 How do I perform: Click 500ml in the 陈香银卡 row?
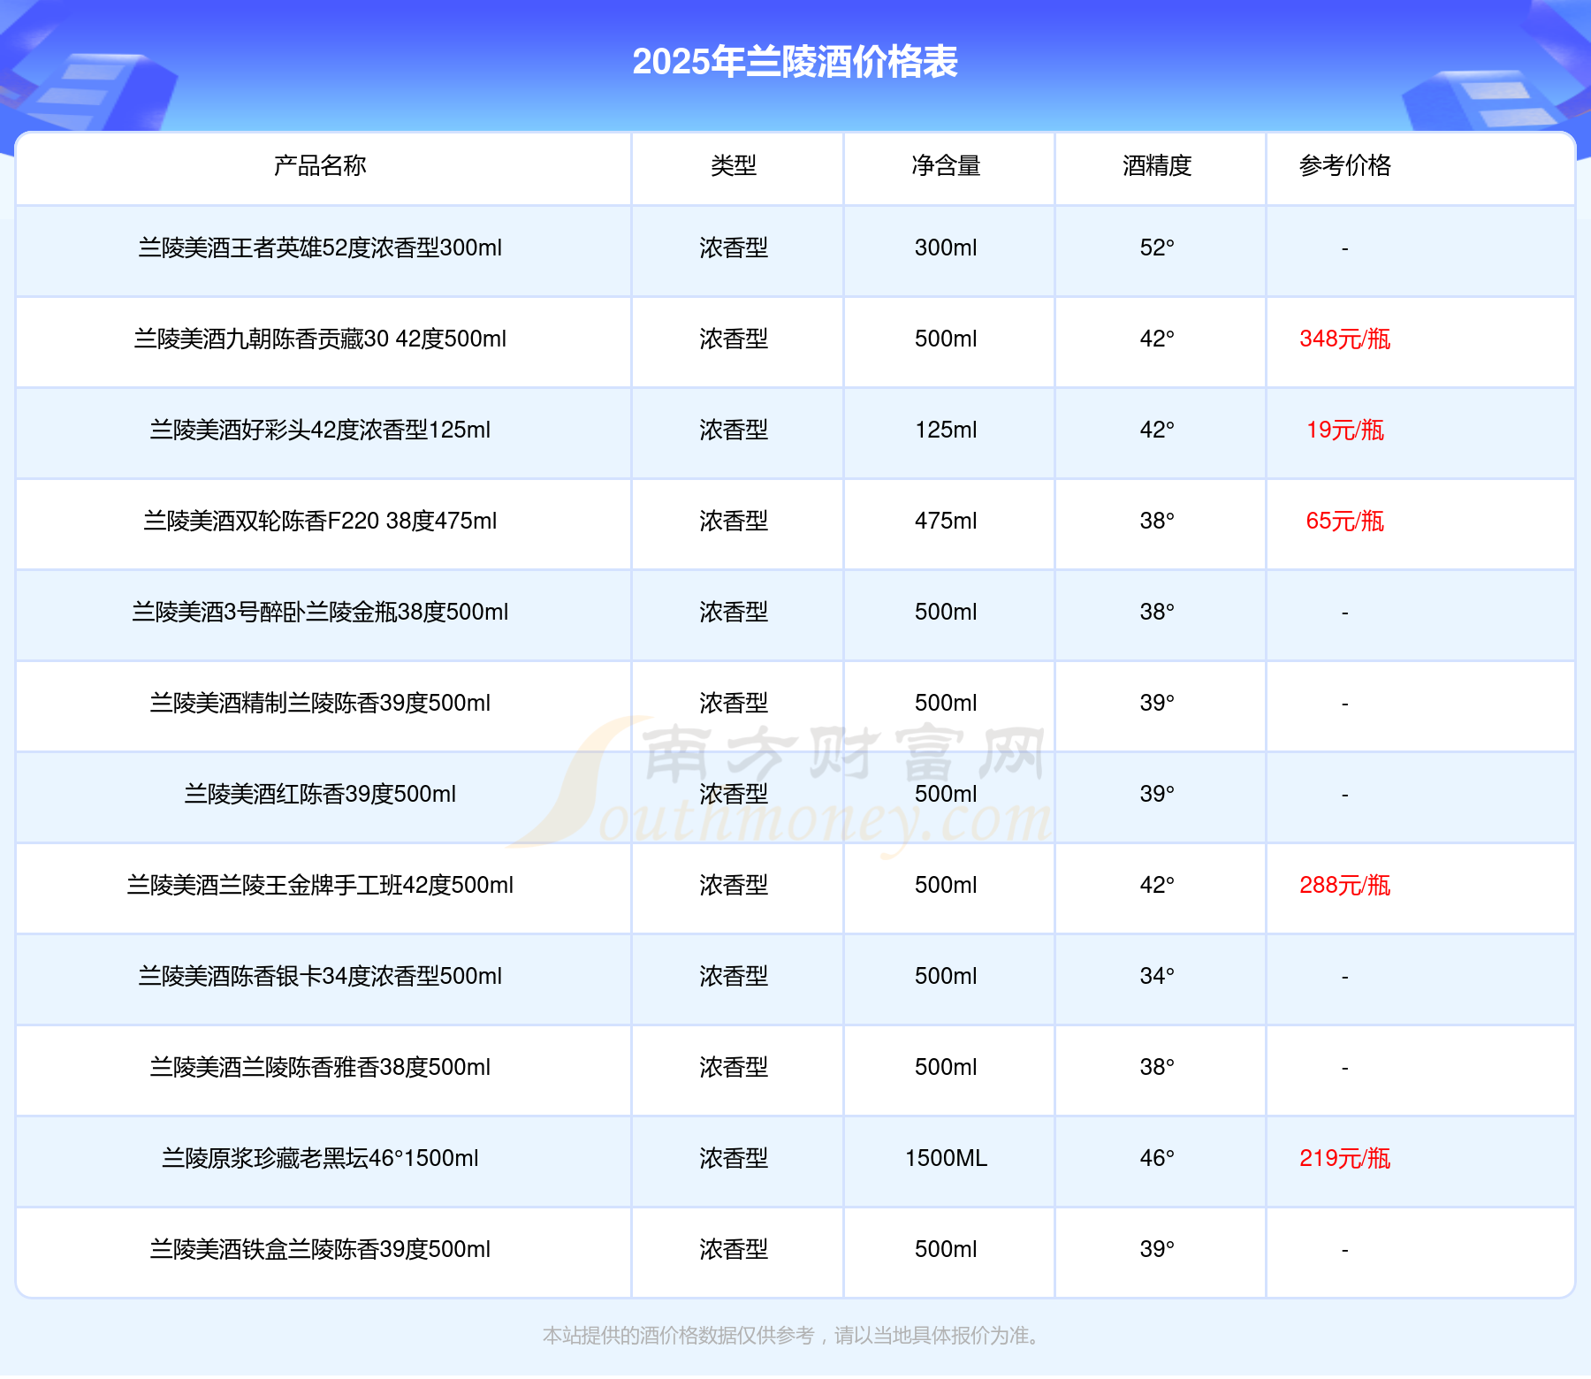click(x=946, y=976)
